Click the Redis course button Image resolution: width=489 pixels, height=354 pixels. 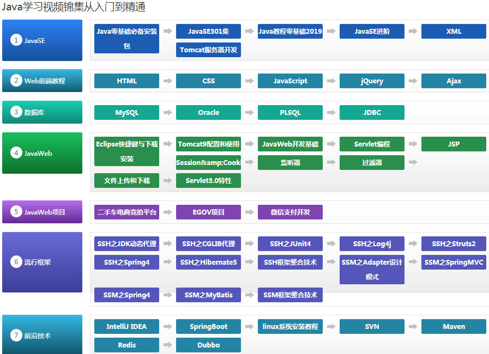126,345
